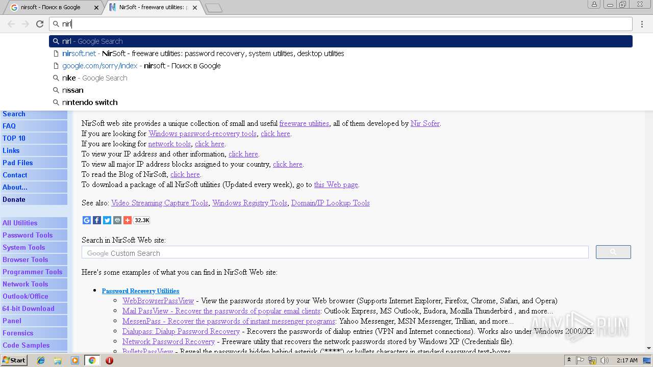
Task: Click the orange plus share icon
Action: 128,220
